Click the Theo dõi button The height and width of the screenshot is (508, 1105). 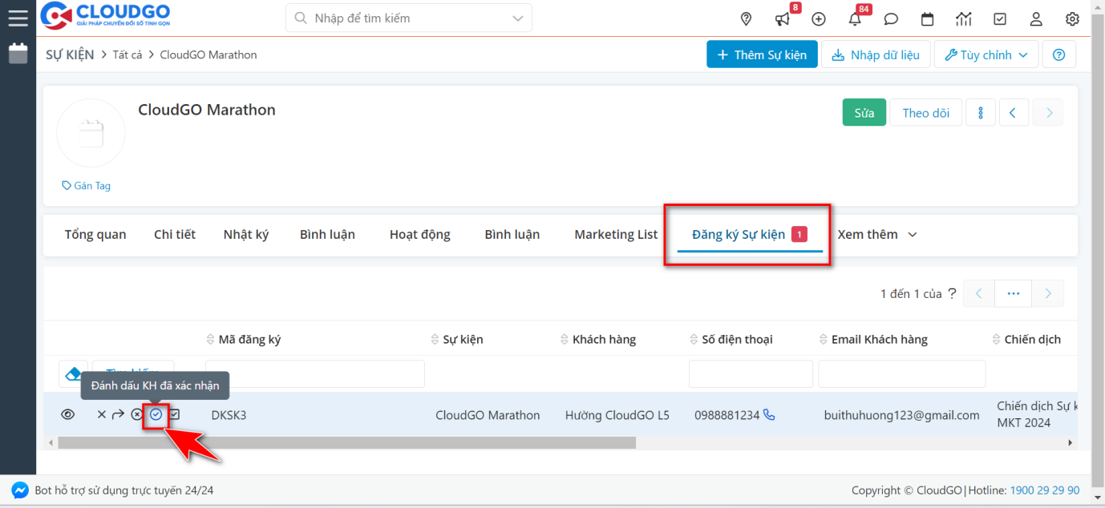[926, 113]
